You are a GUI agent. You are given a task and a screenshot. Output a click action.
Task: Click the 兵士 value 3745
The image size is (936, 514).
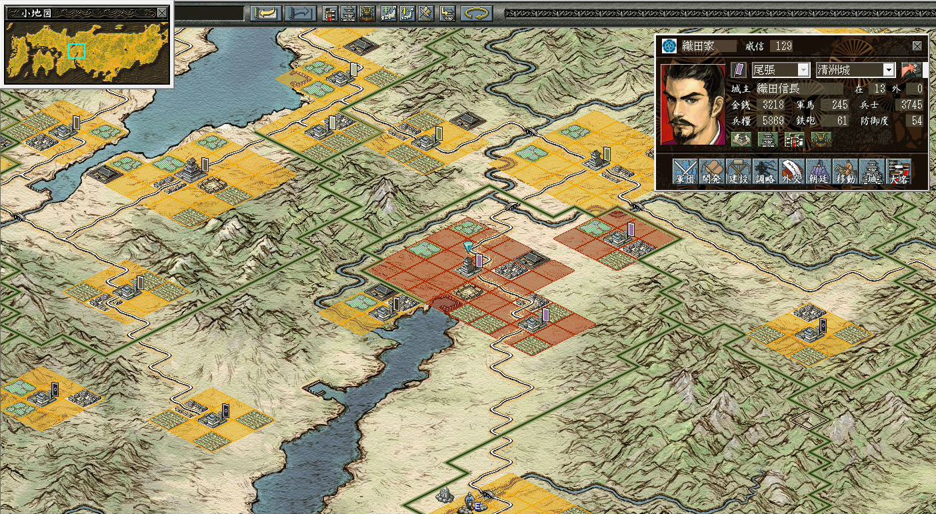click(x=911, y=105)
